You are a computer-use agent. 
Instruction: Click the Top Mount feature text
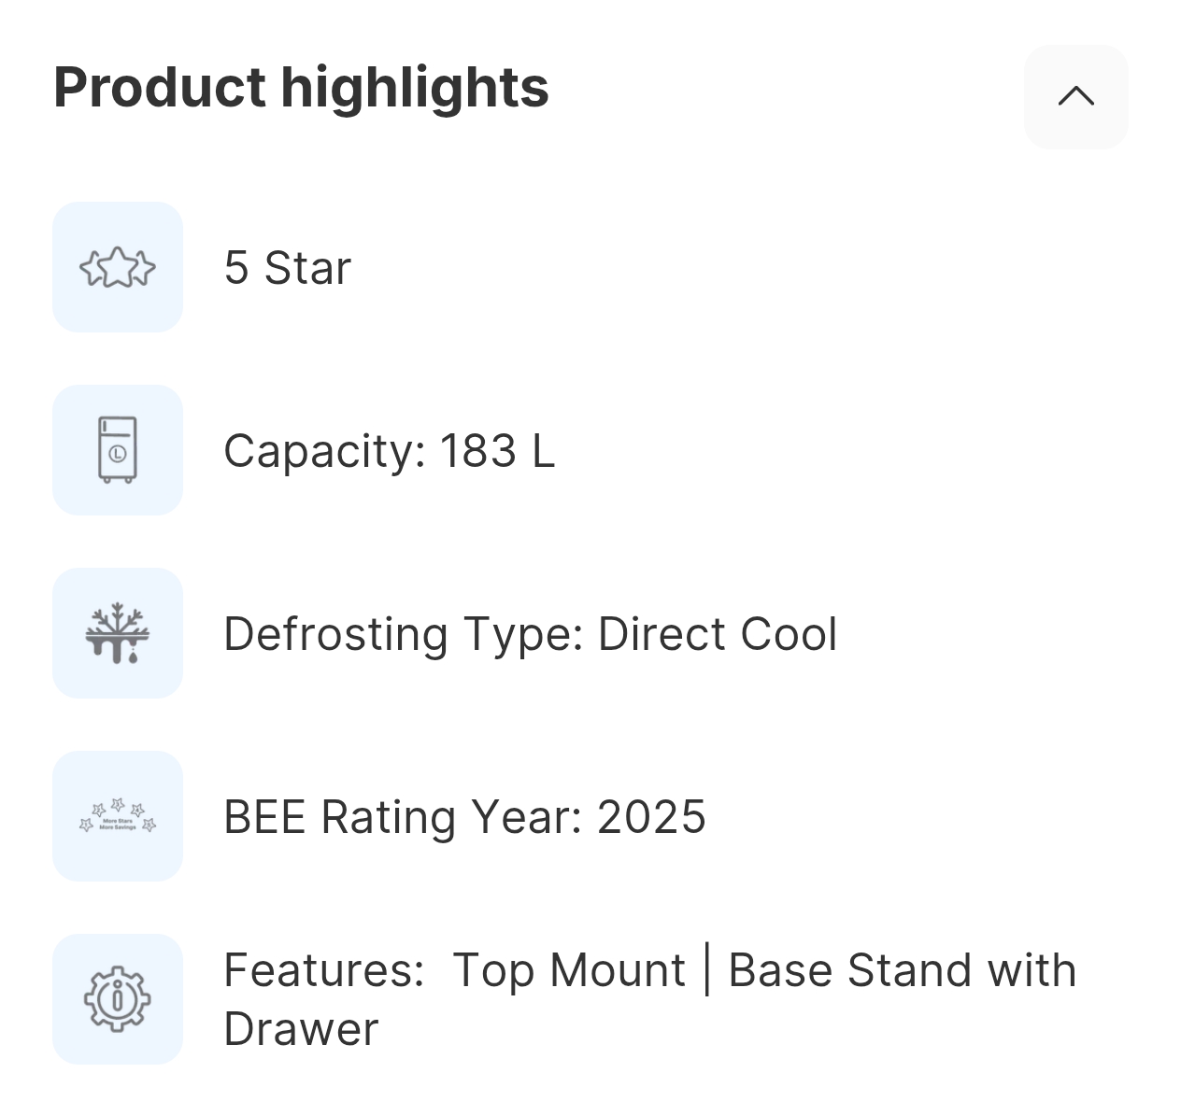point(569,970)
